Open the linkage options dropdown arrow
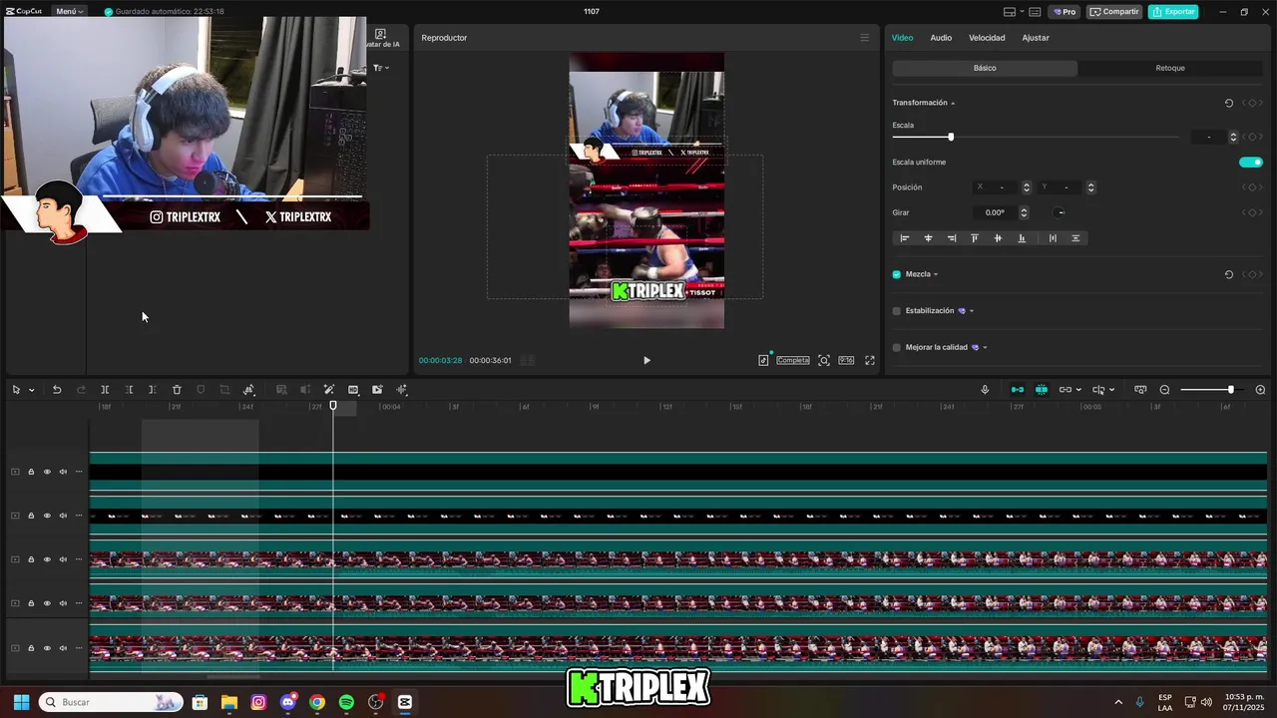The image size is (1277, 718). (x=1079, y=390)
